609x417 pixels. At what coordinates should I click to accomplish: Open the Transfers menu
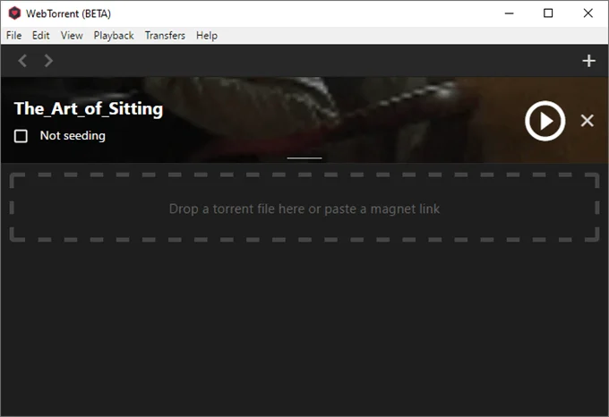(x=165, y=36)
